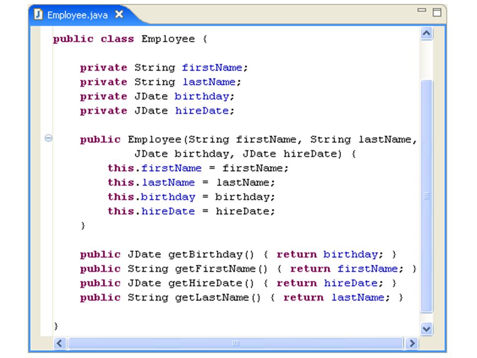The width and height of the screenshot is (477, 358).
Task: Click 'this.firstName' in the constructor
Action: click(x=155, y=168)
